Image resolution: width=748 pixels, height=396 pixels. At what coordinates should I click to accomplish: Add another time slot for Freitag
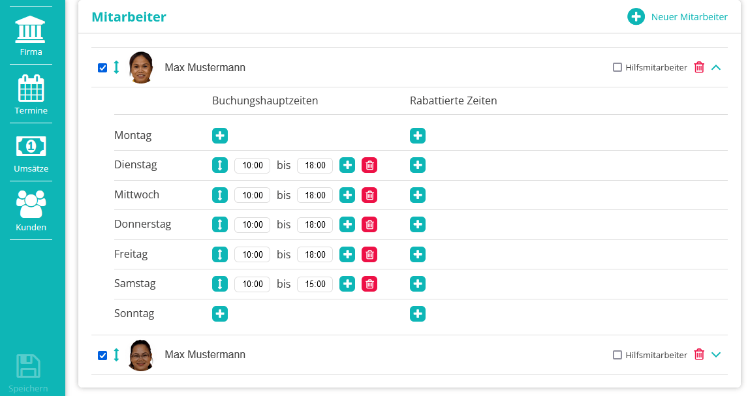tap(347, 254)
